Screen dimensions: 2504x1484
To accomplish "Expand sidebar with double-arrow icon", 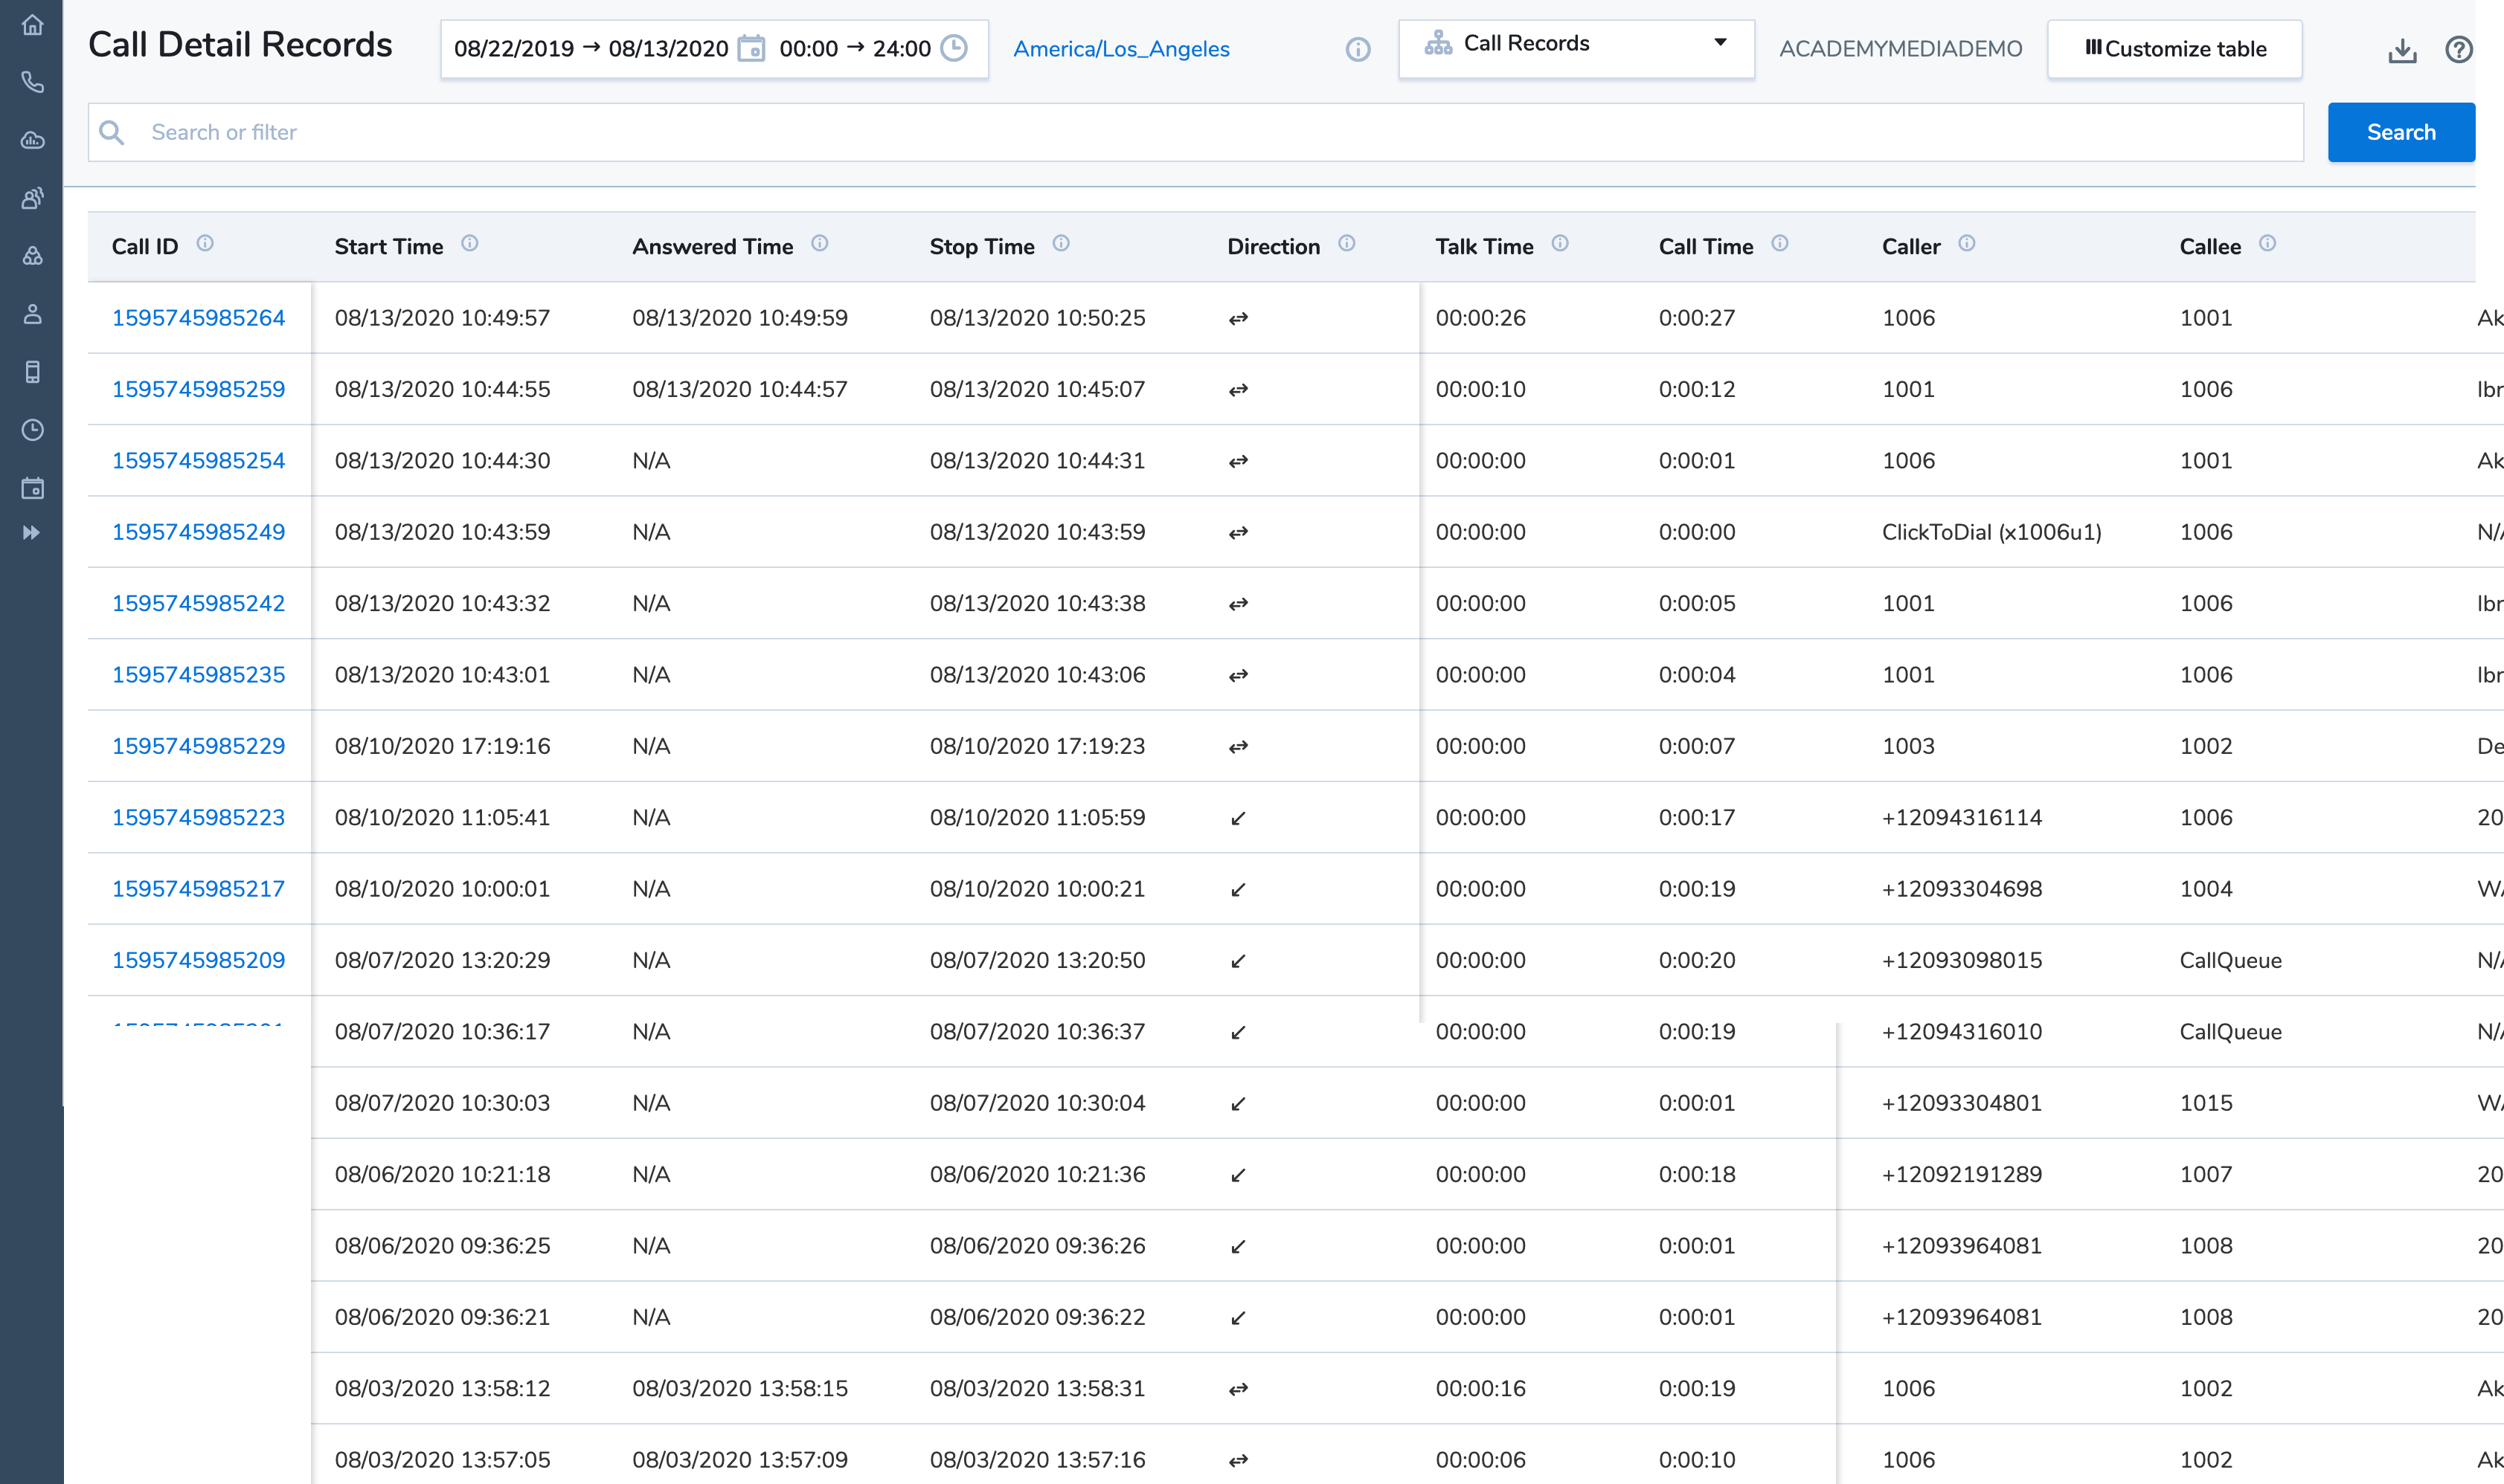I will point(32,533).
